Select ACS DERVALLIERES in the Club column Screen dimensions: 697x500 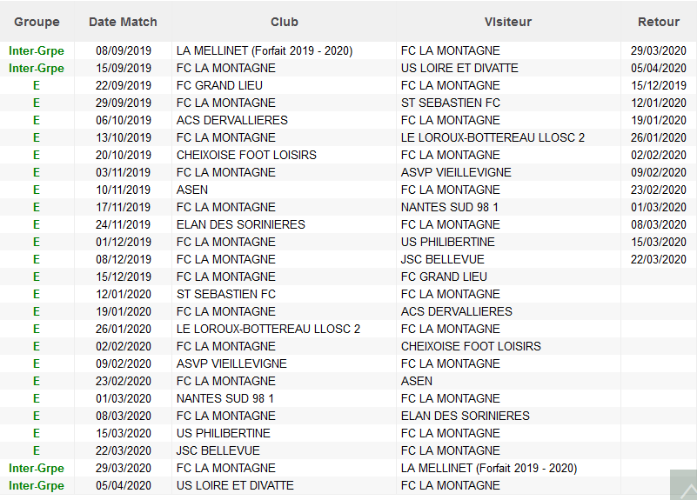(x=231, y=120)
